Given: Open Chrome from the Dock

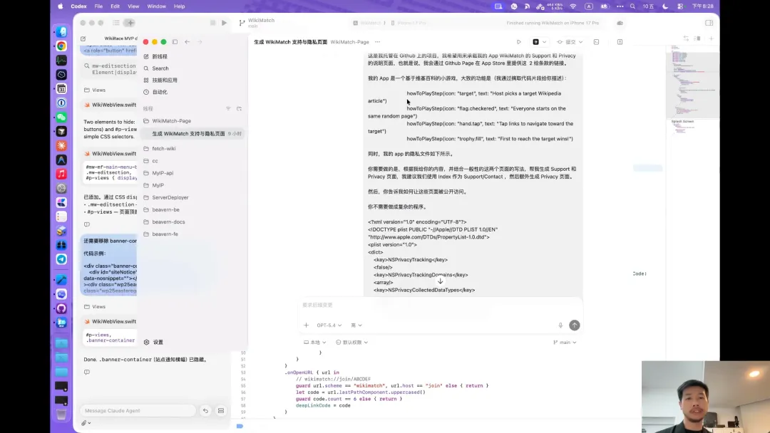Looking at the screenshot, I should coord(61,46).
